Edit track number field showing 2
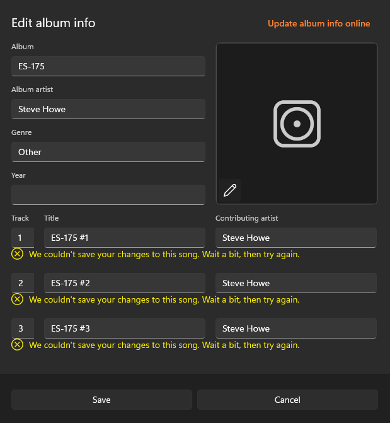 click(x=23, y=283)
